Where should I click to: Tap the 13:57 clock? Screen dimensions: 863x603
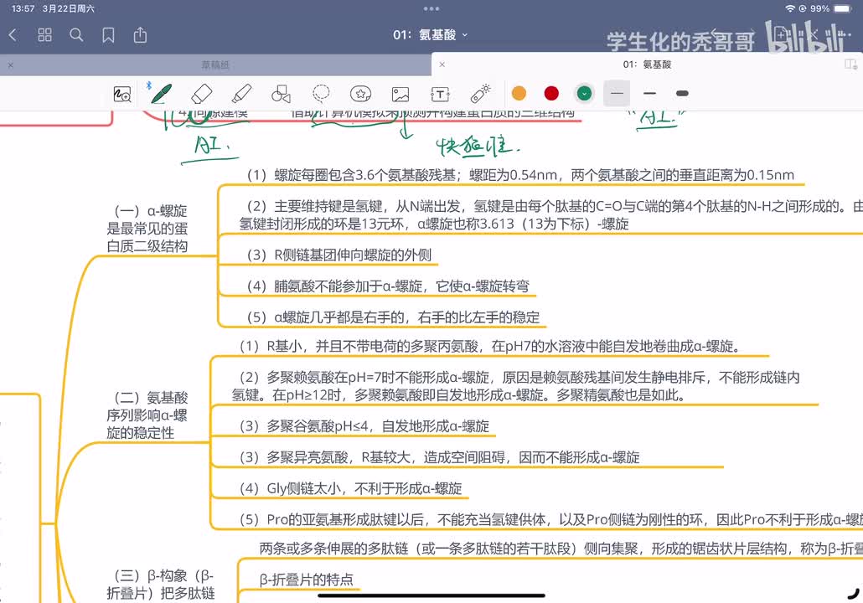[x=23, y=8]
